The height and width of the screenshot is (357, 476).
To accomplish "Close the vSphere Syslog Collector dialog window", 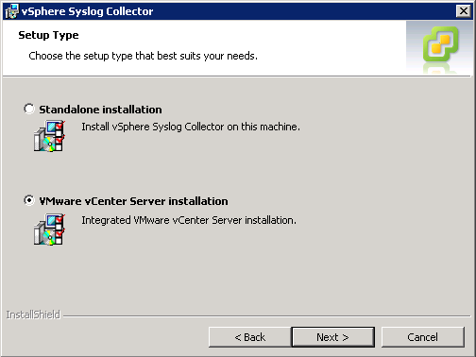I will coord(464,11).
